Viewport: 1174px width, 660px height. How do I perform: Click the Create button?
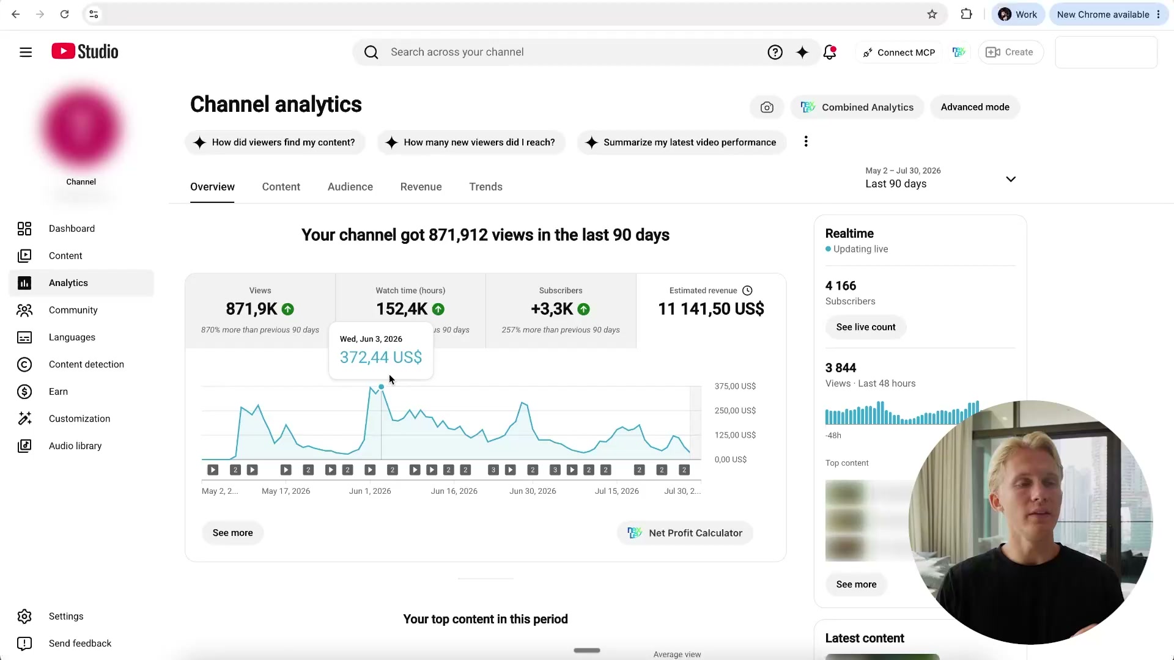click(1011, 53)
